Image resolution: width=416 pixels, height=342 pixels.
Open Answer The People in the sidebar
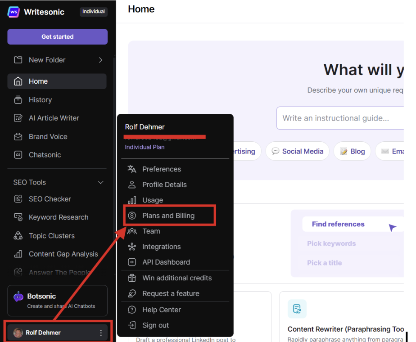(57, 272)
